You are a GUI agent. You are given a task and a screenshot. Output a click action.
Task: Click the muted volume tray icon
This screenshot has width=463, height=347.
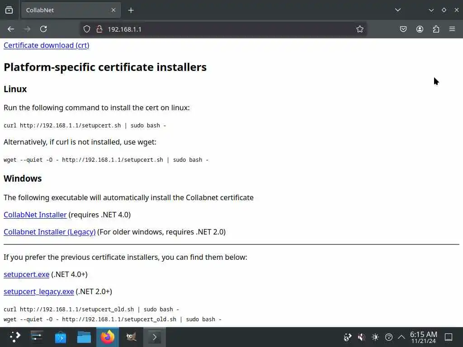[x=361, y=337]
